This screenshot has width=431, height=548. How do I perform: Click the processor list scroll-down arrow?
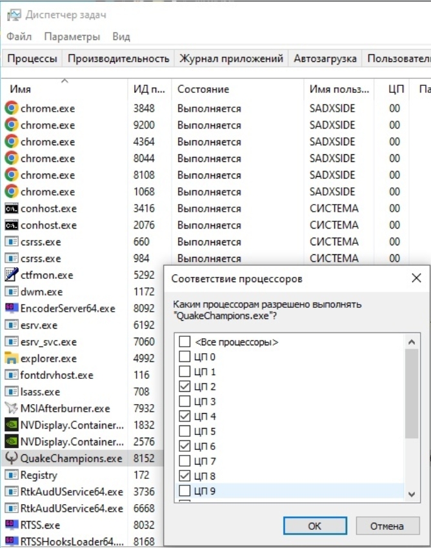click(412, 494)
